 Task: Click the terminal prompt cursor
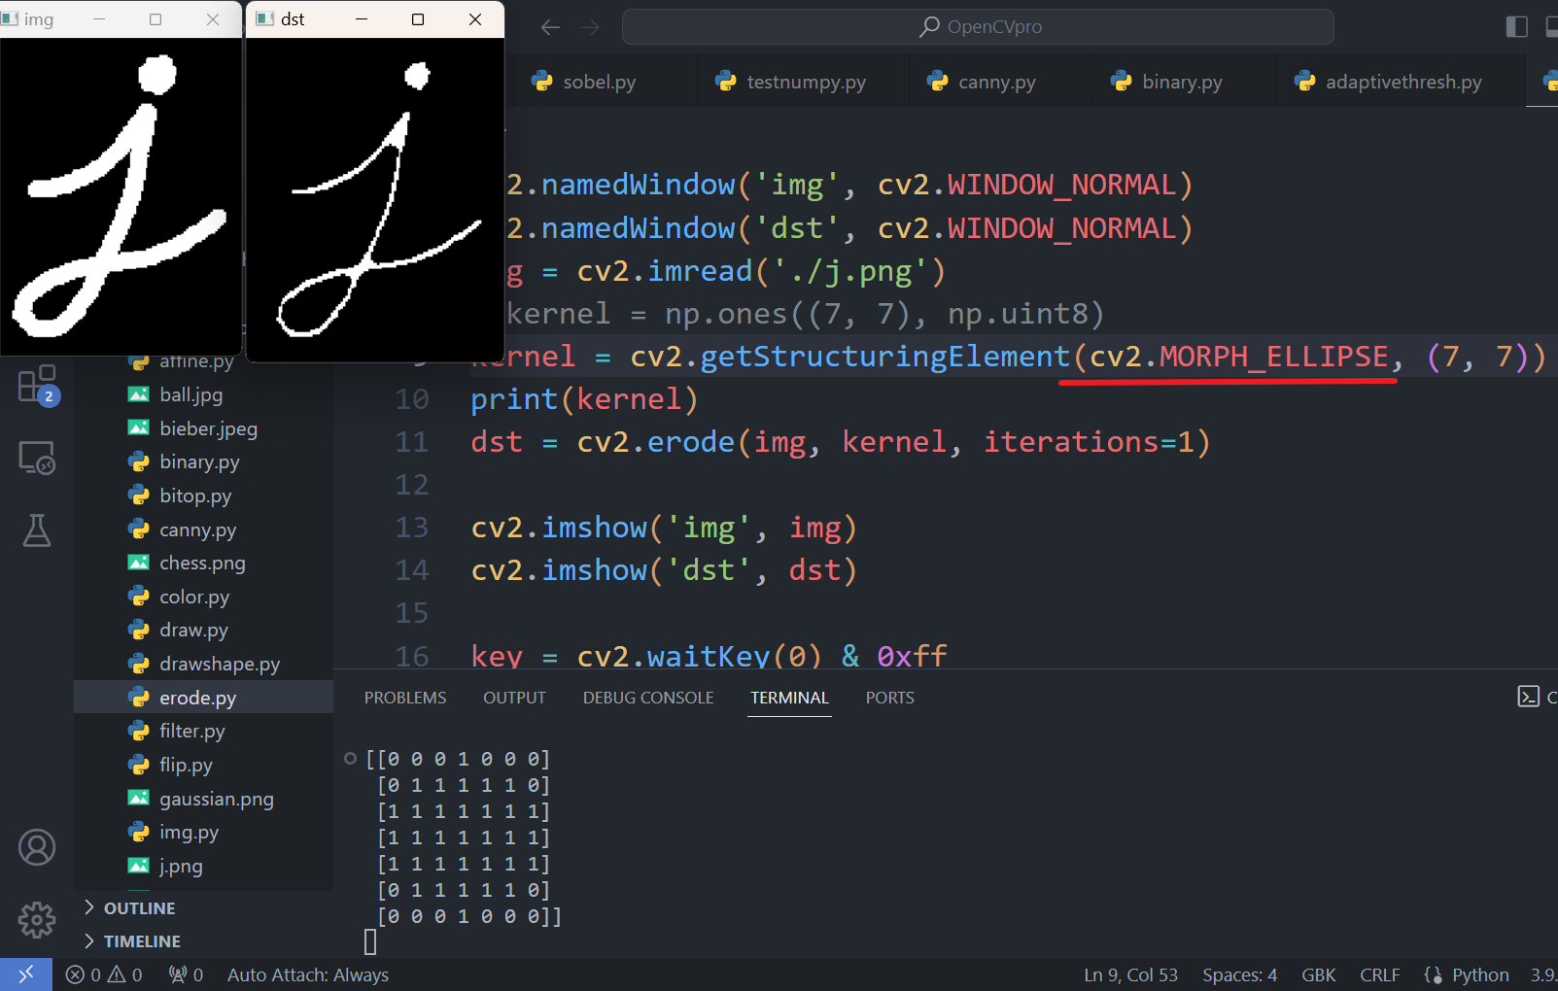pyautogui.click(x=370, y=941)
